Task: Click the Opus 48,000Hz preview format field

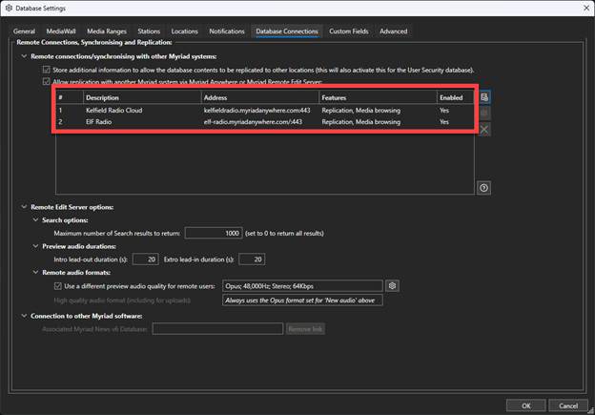Action: [x=302, y=286]
